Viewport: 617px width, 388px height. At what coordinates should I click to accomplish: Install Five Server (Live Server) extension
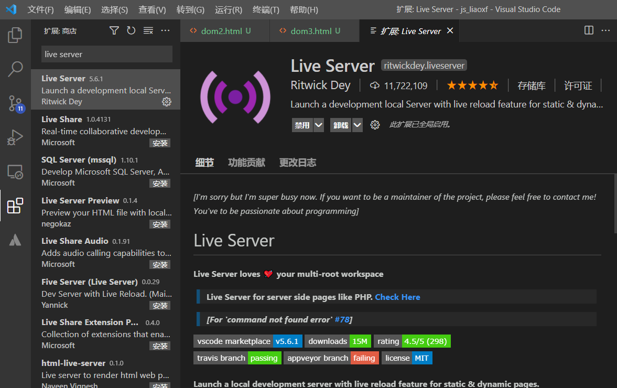160,305
